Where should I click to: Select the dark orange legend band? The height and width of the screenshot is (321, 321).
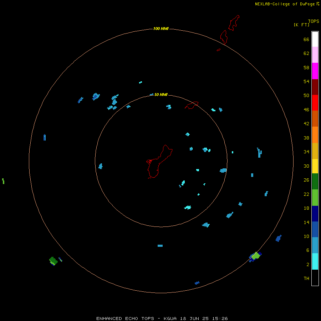point(315,118)
